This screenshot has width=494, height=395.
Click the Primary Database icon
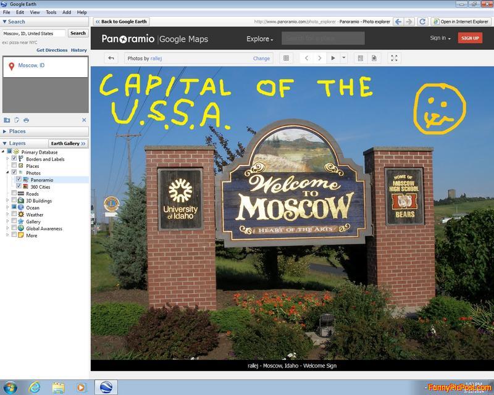(x=16, y=152)
